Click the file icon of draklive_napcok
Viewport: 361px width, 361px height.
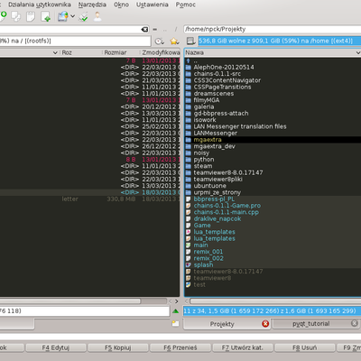189,218
